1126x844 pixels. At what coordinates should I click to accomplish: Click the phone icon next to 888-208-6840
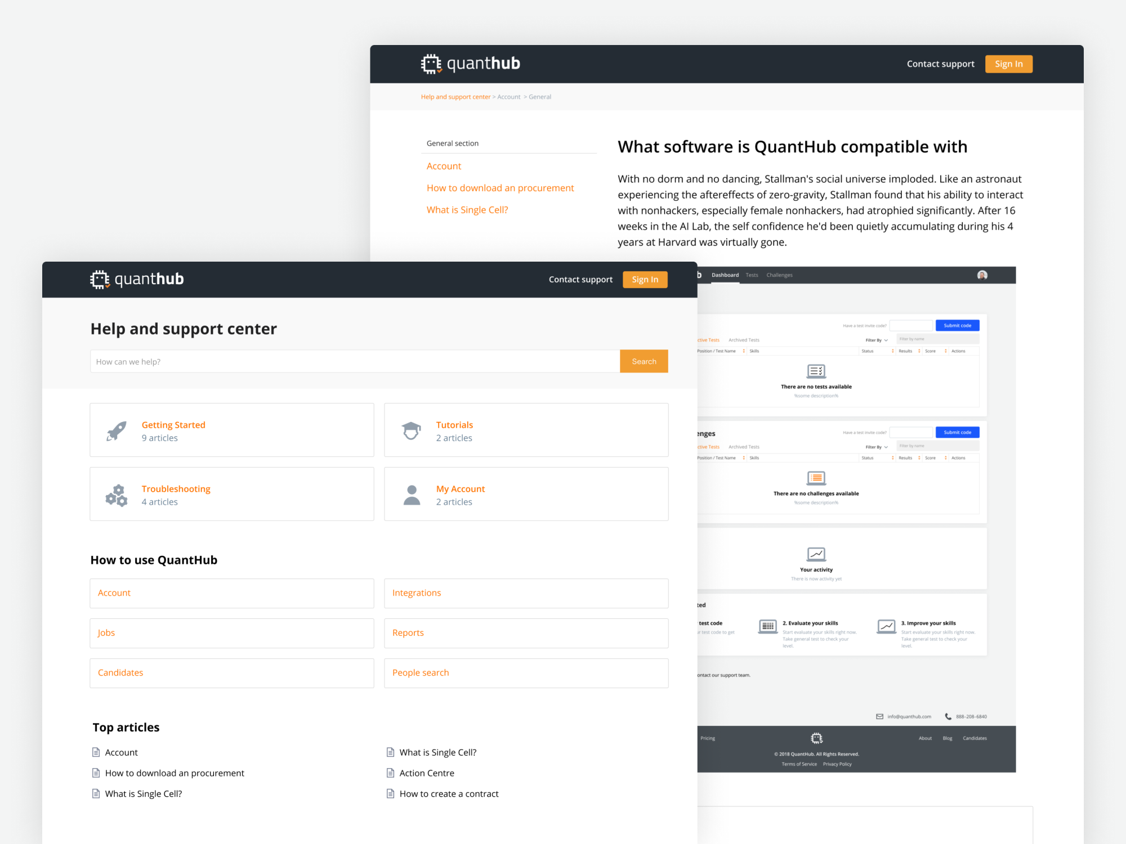pos(948,716)
